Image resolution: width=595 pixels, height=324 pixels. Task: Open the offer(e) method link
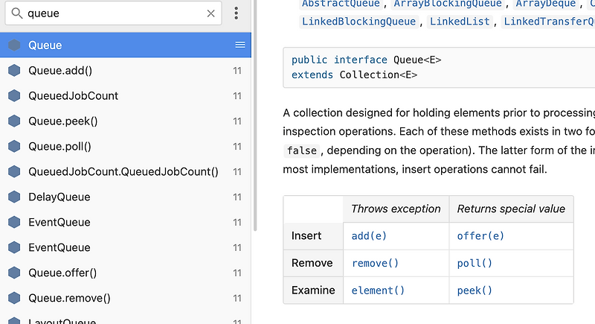coord(480,236)
